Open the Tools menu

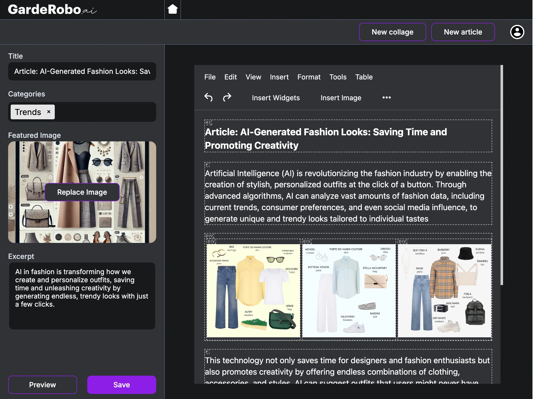(x=338, y=77)
